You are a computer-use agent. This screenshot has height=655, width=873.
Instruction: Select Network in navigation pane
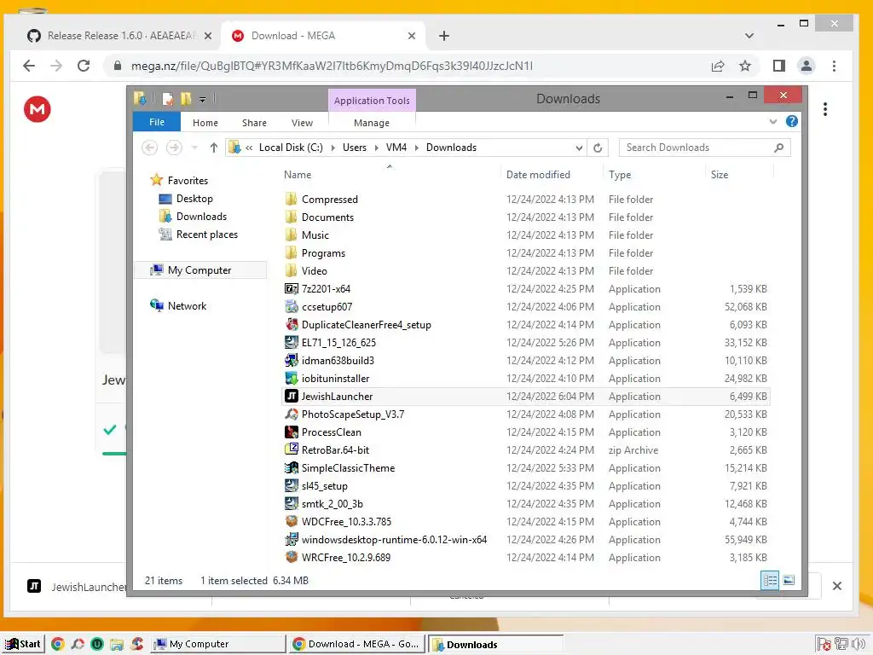click(178, 306)
